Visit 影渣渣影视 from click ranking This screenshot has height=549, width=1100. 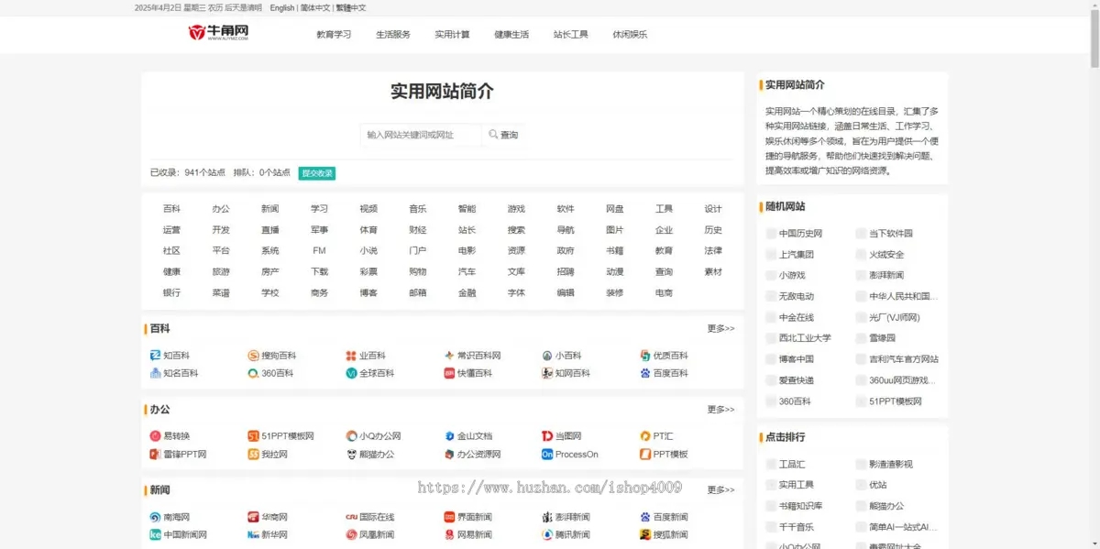click(891, 465)
